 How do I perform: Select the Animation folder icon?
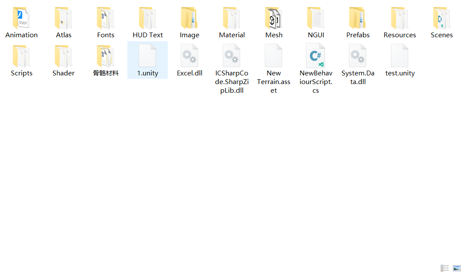click(x=21, y=19)
